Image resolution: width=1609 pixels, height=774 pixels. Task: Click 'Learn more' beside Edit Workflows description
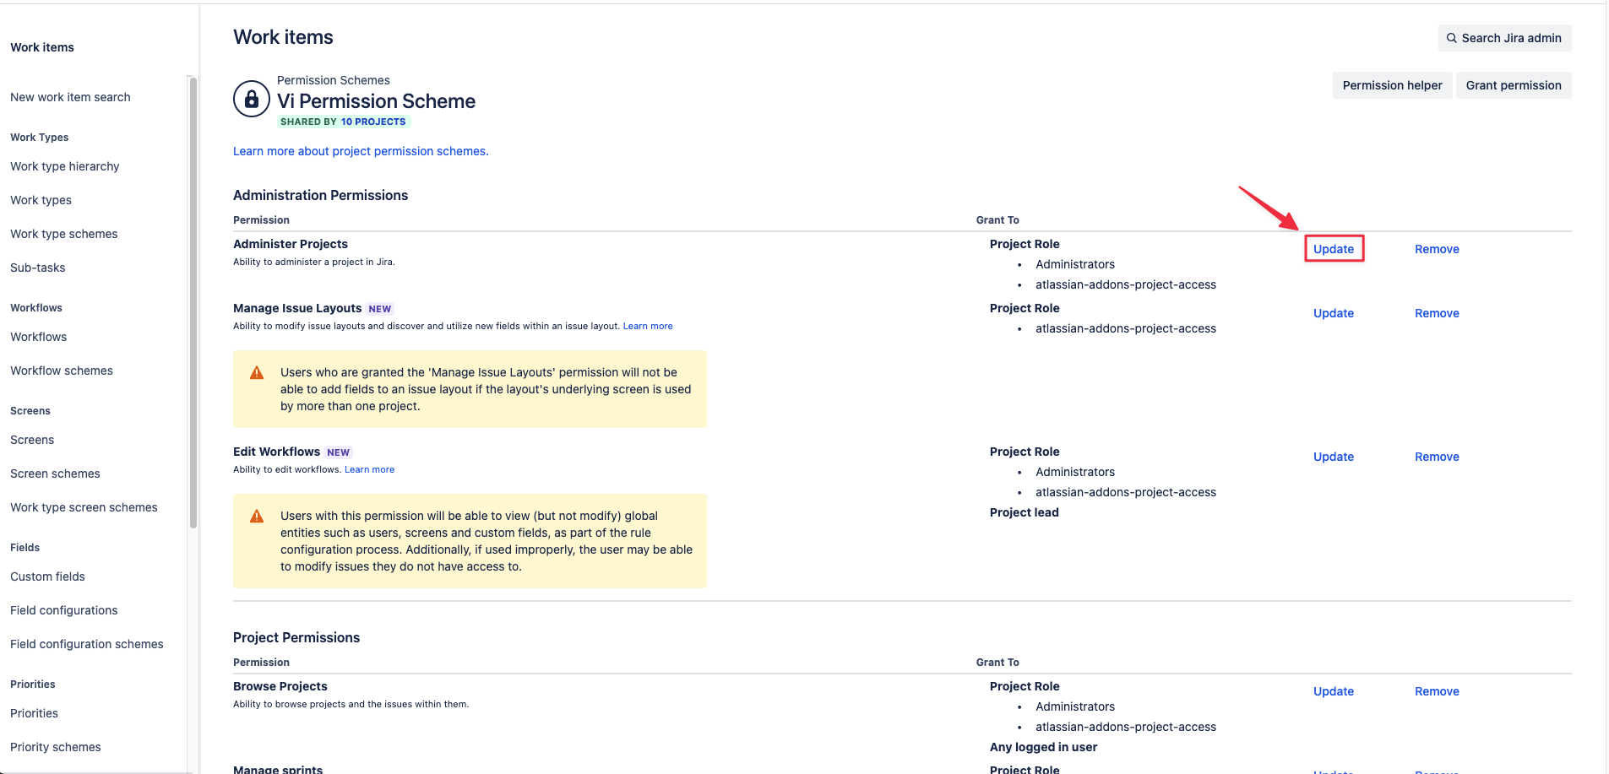pyautogui.click(x=369, y=469)
